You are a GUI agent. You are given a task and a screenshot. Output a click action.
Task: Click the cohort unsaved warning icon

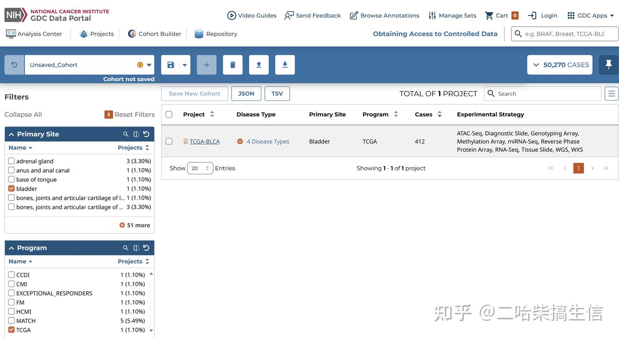click(x=140, y=65)
